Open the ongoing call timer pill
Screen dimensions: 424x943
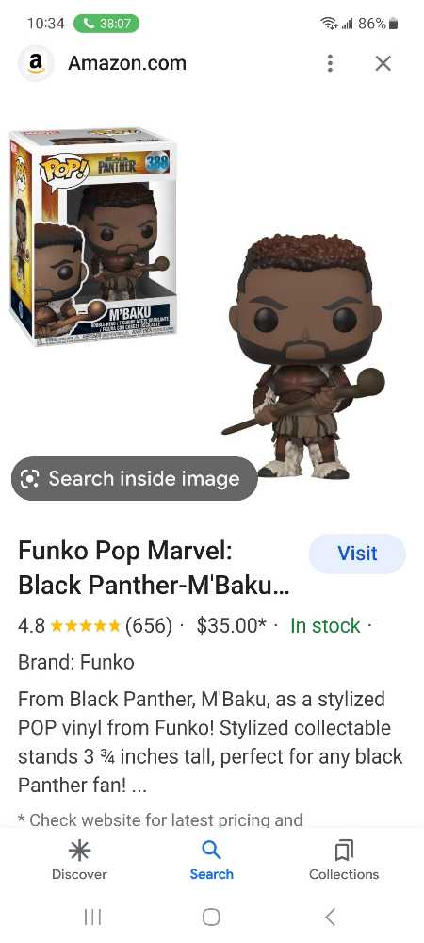coord(106,24)
